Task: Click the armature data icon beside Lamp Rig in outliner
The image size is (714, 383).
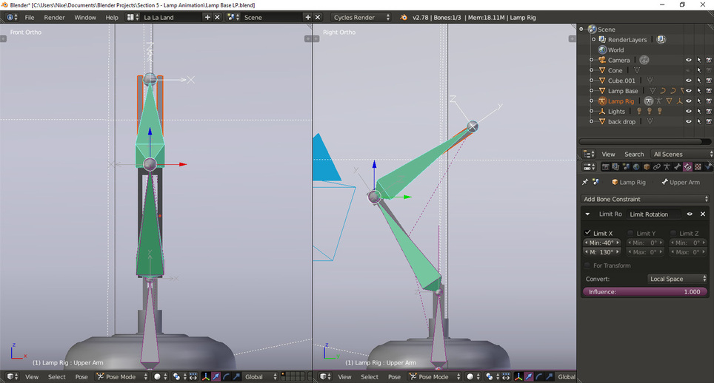Action: (x=648, y=101)
